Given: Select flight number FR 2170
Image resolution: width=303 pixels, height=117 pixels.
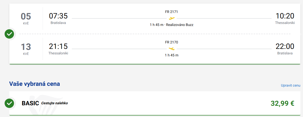Looking at the screenshot, I should click(171, 42).
